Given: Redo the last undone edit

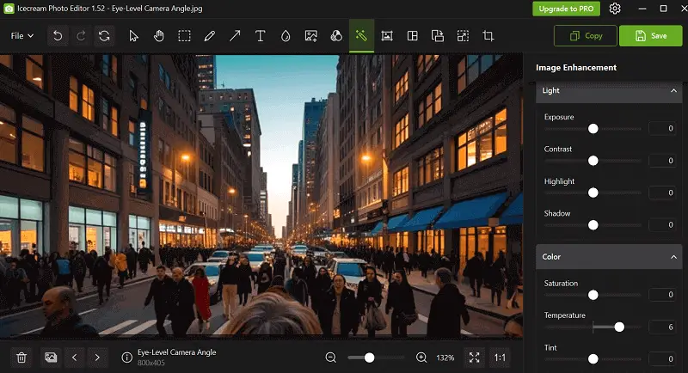Looking at the screenshot, I should pos(81,36).
